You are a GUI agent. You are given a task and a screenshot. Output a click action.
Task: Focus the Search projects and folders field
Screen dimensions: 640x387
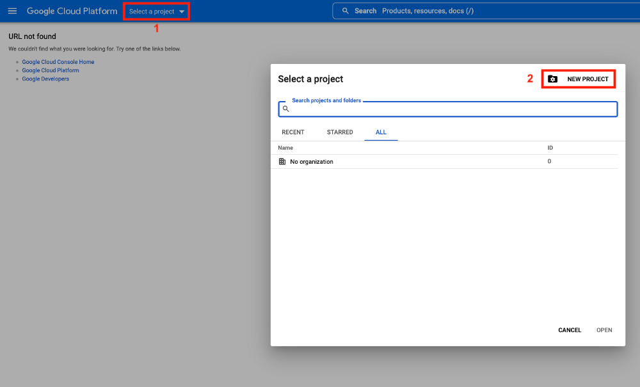pyautogui.click(x=448, y=109)
